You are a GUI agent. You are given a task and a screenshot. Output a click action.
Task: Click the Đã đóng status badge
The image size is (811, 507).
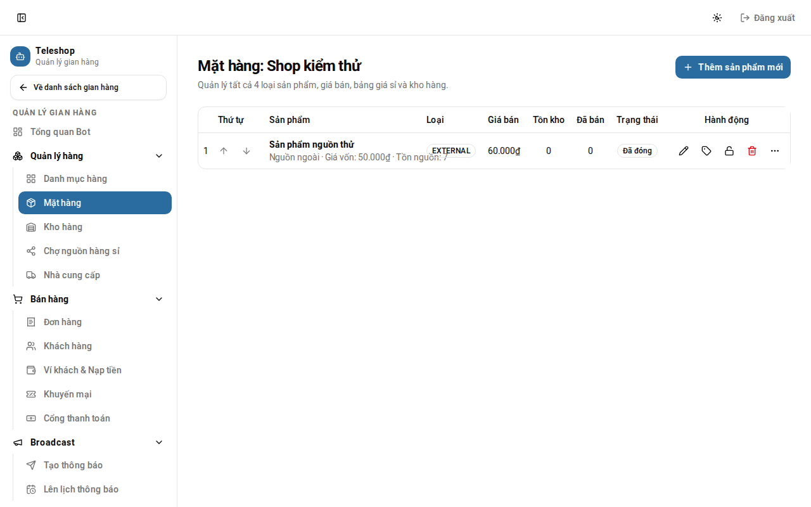pos(637,151)
